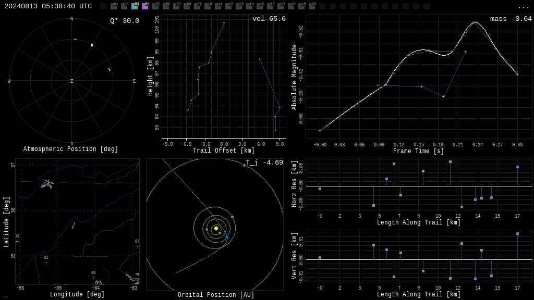Toggle station box 13
Image resolution: width=534 pixels, height=300 pixels.
tap(239, 6)
